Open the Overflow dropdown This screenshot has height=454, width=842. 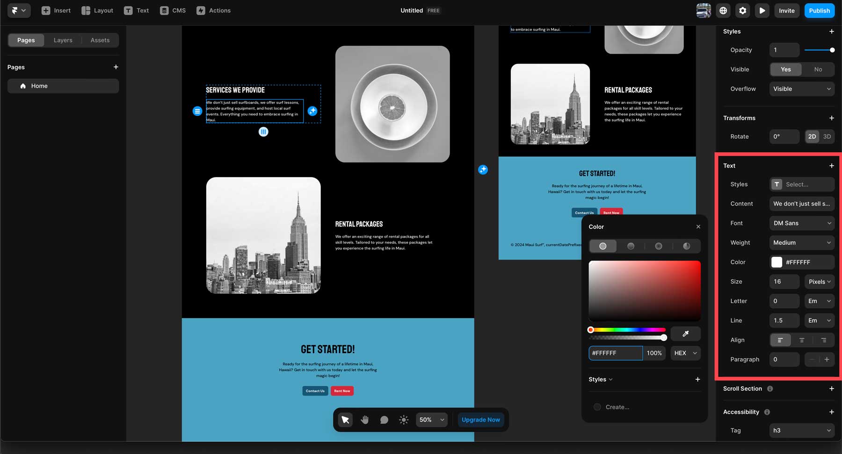[801, 89]
